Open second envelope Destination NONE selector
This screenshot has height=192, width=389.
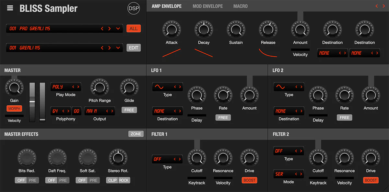(364, 53)
